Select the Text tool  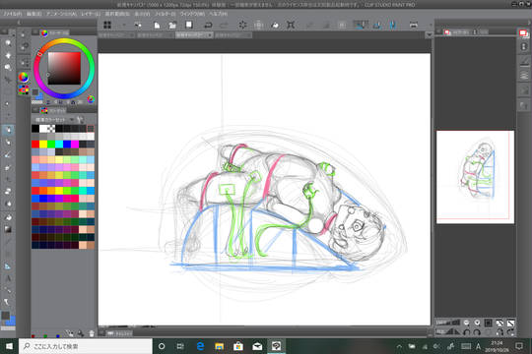coord(8,278)
